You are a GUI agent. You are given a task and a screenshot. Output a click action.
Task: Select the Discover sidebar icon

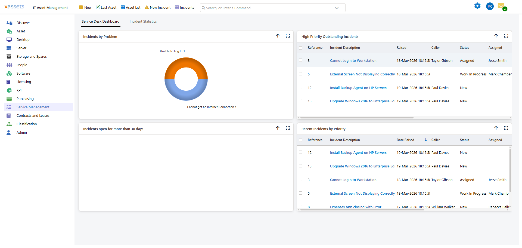9,23
